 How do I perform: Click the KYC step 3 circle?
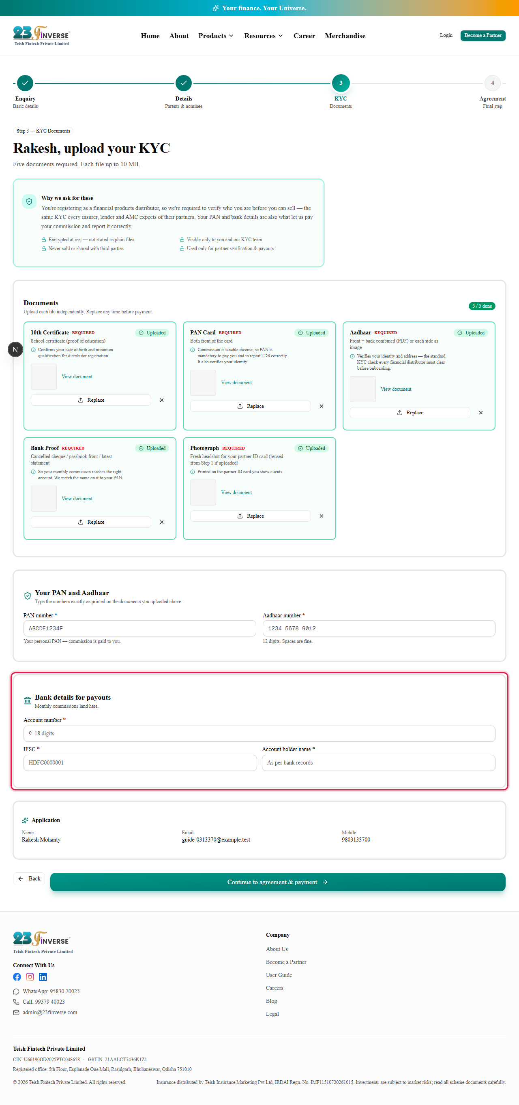coord(341,83)
